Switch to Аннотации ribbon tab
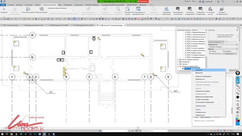This screenshot has height=136, width=242. pos(29,5)
